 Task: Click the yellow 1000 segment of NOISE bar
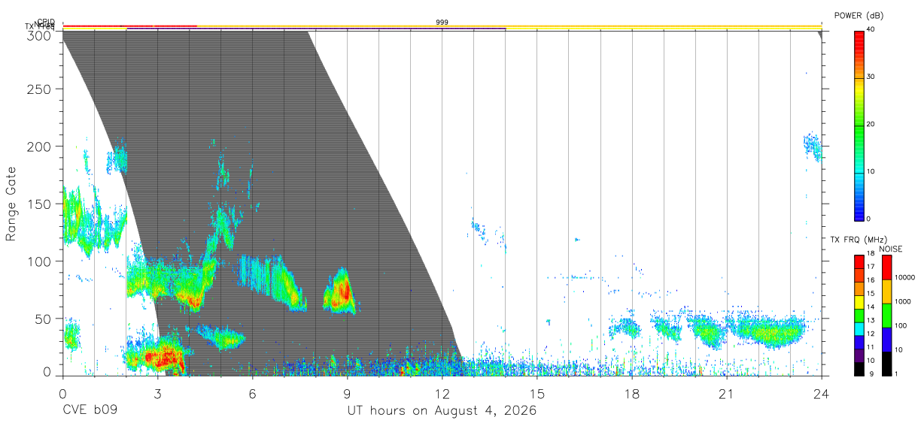(887, 291)
